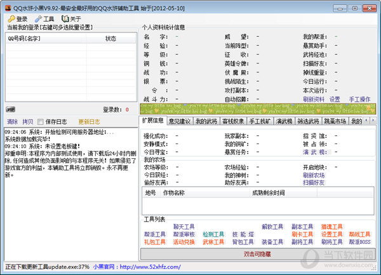Toggle the 保存日志 checkbox
Image resolution: width=381 pixels, height=275 pixels.
coord(41,121)
